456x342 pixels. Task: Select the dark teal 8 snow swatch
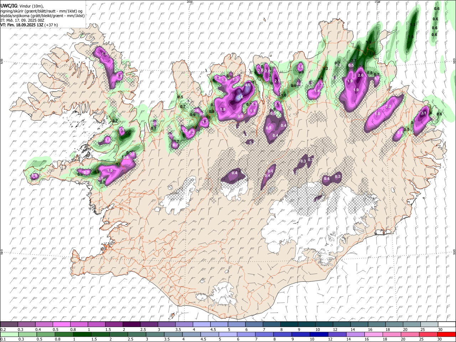click(x=289, y=325)
